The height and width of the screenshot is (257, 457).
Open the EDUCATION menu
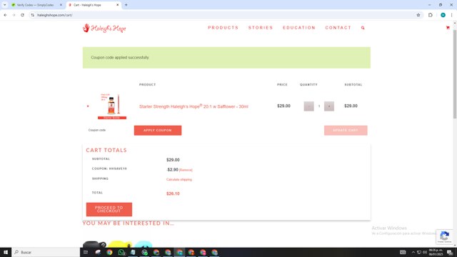[x=299, y=28]
